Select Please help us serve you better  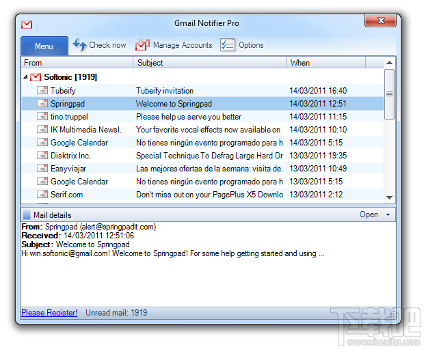click(x=189, y=117)
